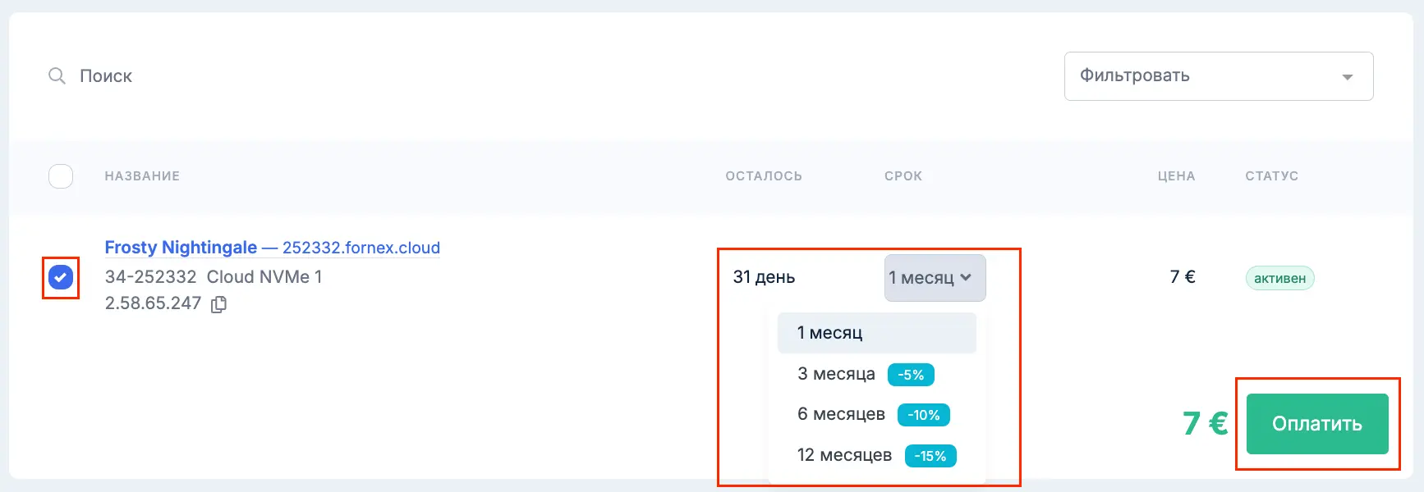Copy the IP address 2.58.65.247 icon

point(218,304)
